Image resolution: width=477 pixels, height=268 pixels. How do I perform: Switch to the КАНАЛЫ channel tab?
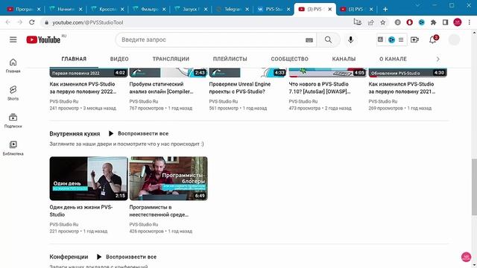[x=344, y=59]
